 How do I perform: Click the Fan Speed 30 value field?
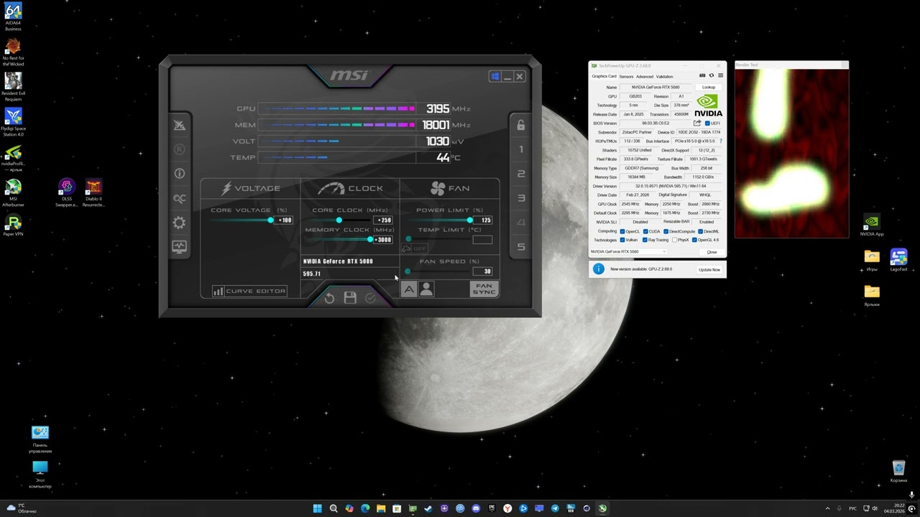pos(483,271)
